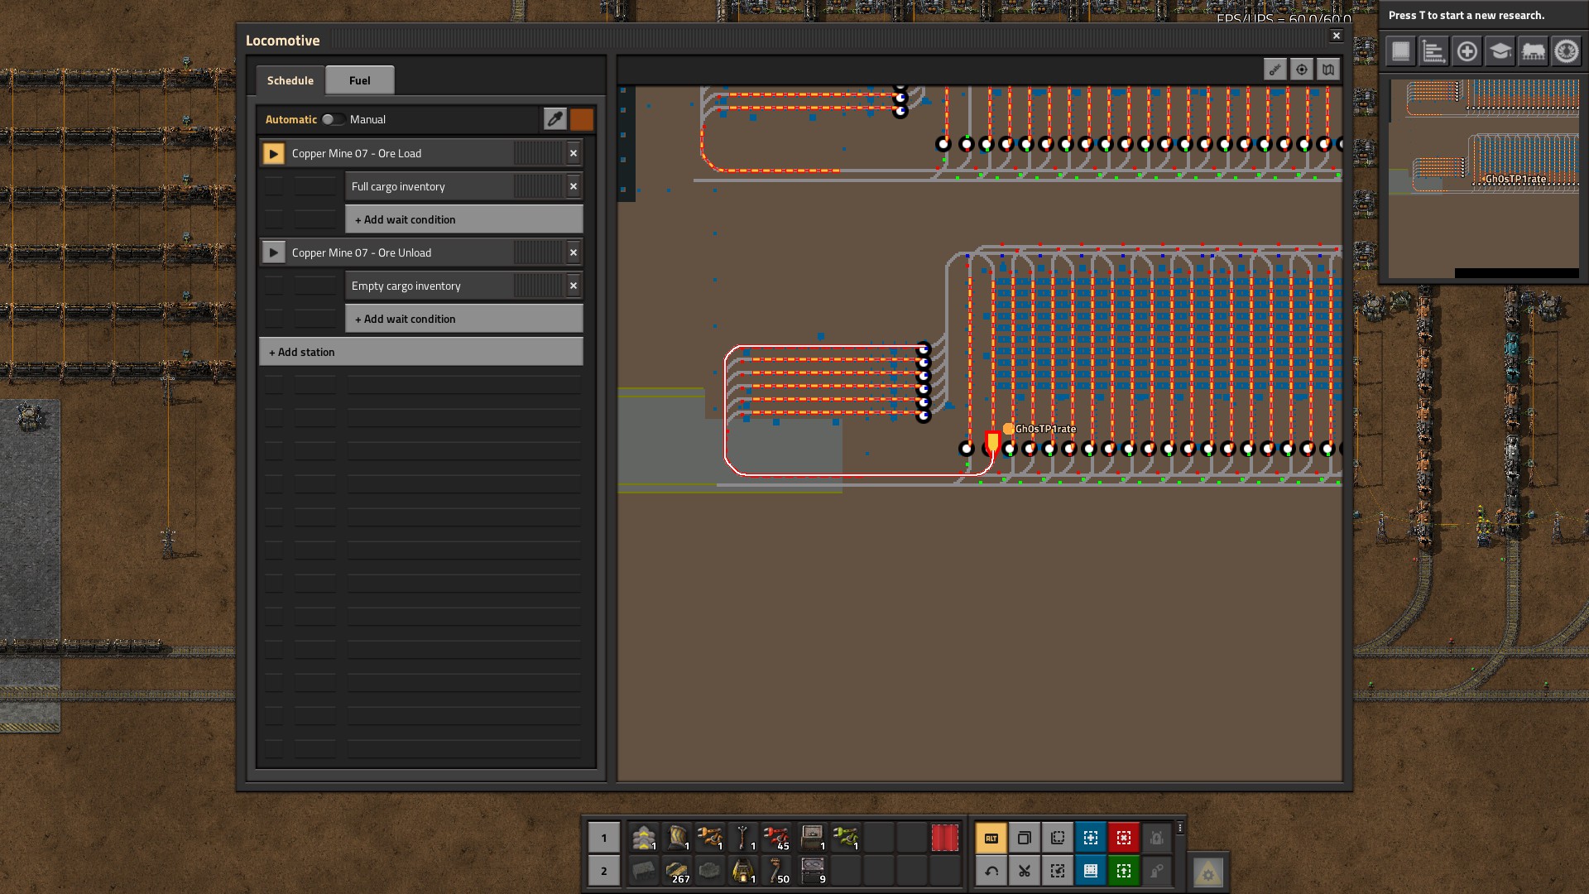Close the Locomotive window
This screenshot has height=894, width=1589.
(x=1336, y=36)
